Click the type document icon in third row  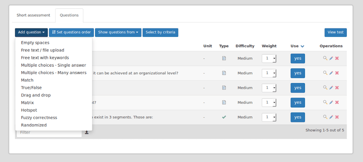pyautogui.click(x=224, y=88)
